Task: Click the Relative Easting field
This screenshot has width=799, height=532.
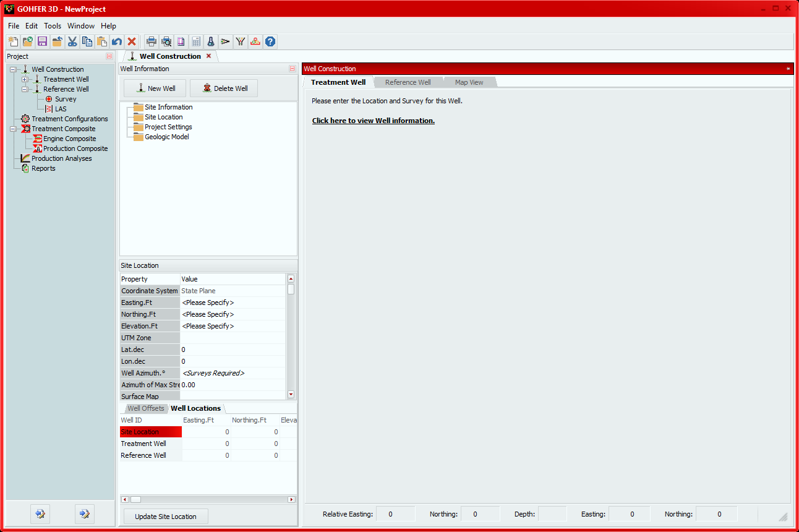Action: click(x=396, y=514)
